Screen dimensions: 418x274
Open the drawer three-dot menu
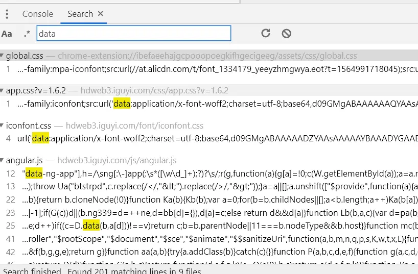7,14
